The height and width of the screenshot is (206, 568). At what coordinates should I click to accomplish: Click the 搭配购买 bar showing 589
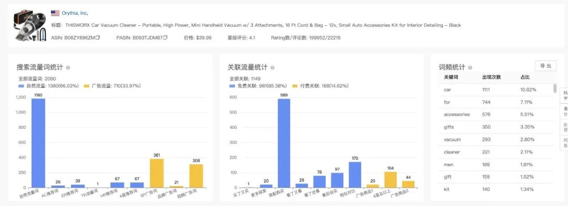click(284, 143)
